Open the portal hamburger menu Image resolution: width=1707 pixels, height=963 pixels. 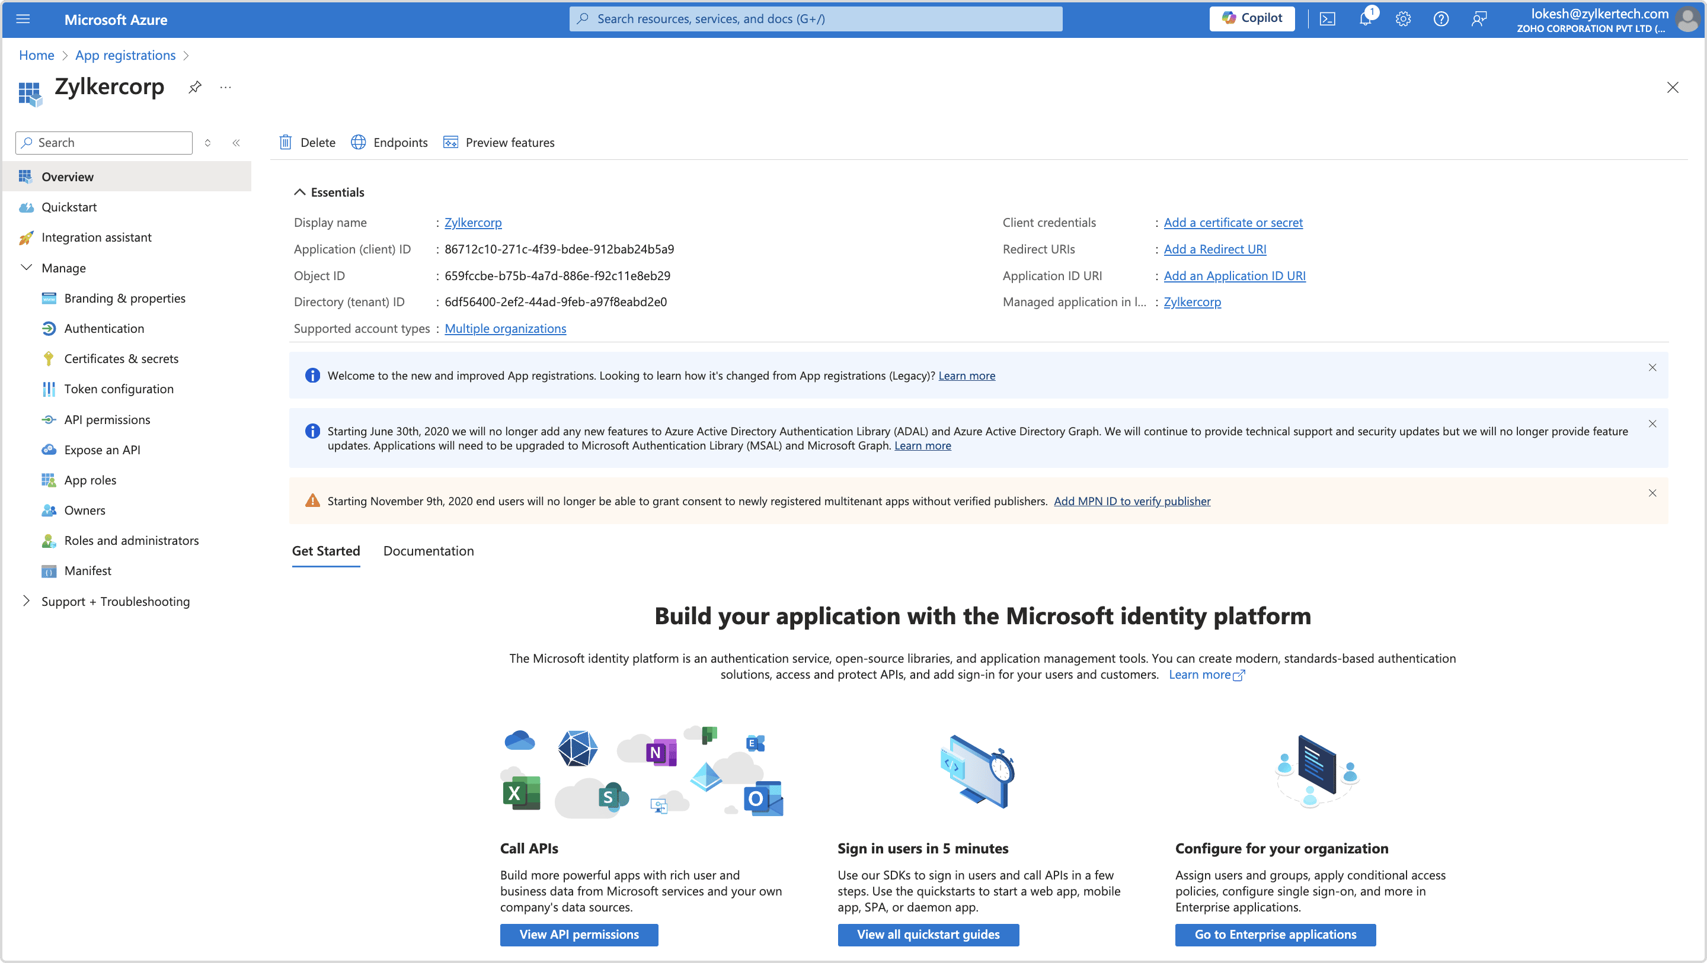(x=23, y=19)
